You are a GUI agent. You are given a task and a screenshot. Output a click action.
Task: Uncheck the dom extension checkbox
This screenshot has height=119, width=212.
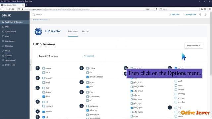coord(43,96)
